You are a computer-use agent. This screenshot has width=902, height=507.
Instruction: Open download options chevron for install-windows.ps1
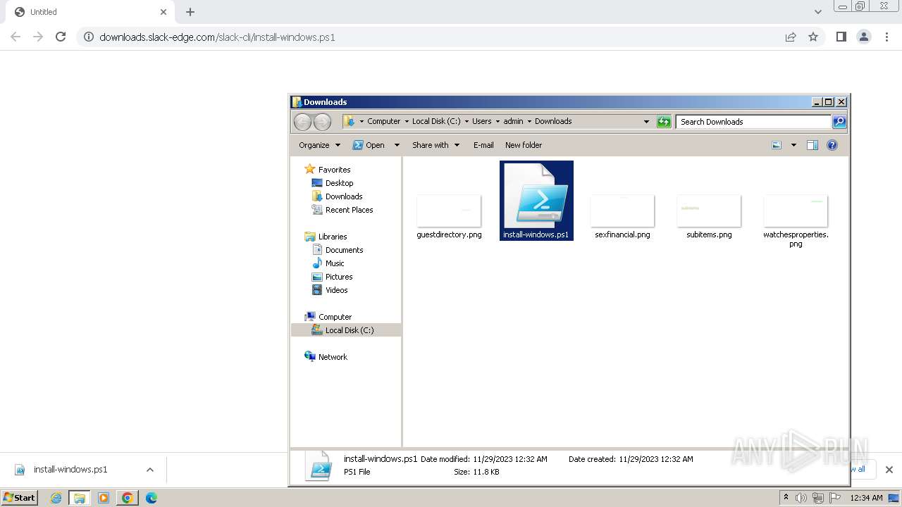[149, 470]
